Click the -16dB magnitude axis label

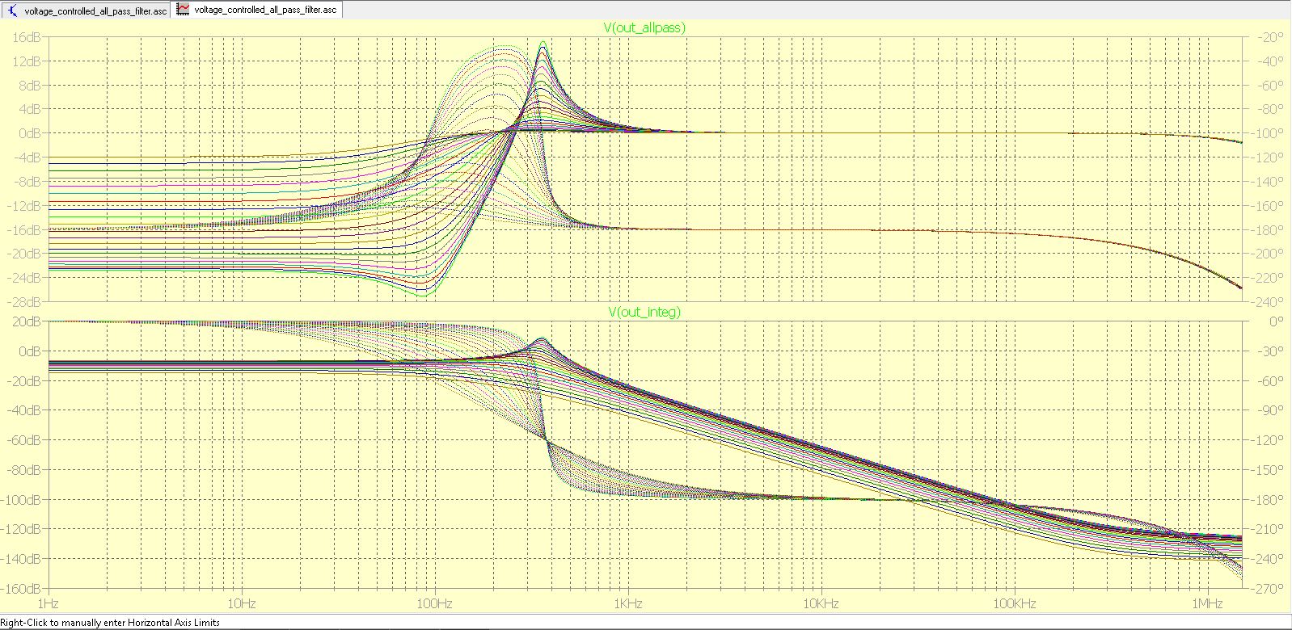coord(24,230)
